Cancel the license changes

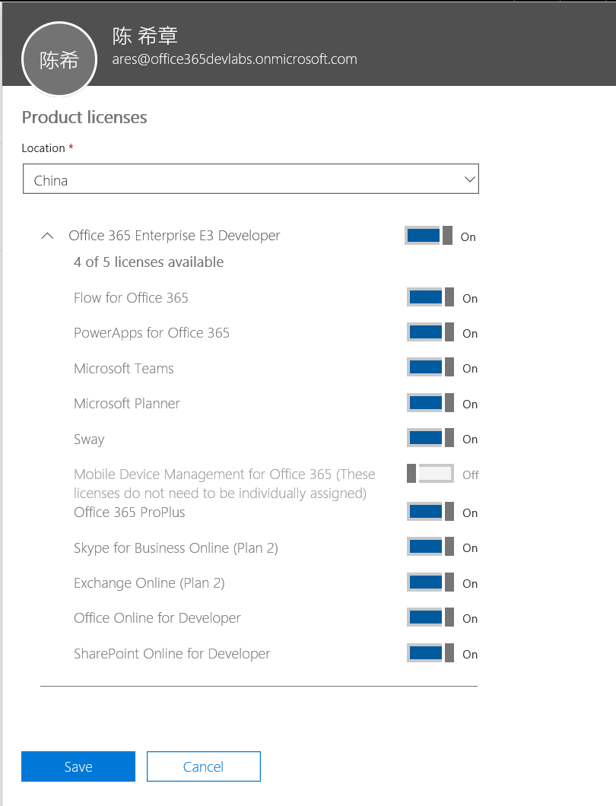pos(203,766)
